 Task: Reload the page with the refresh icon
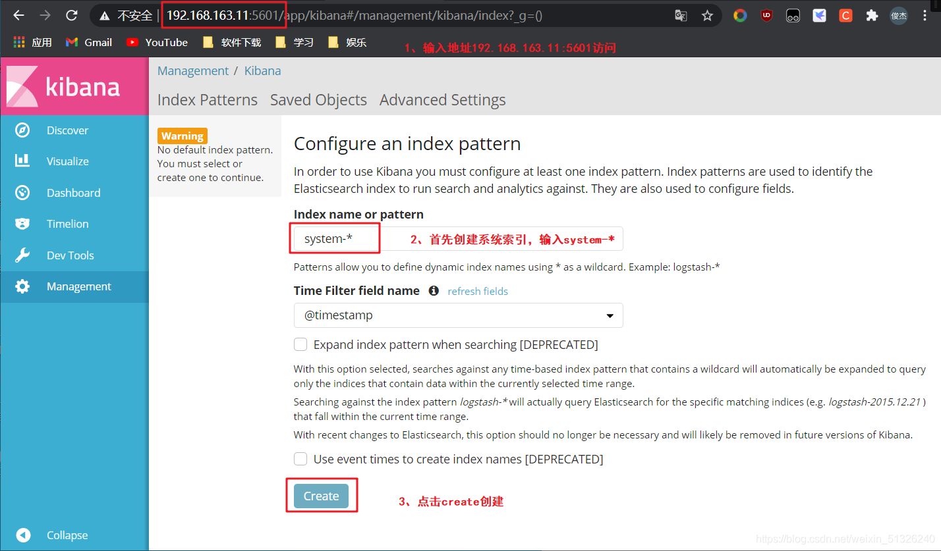coord(72,15)
